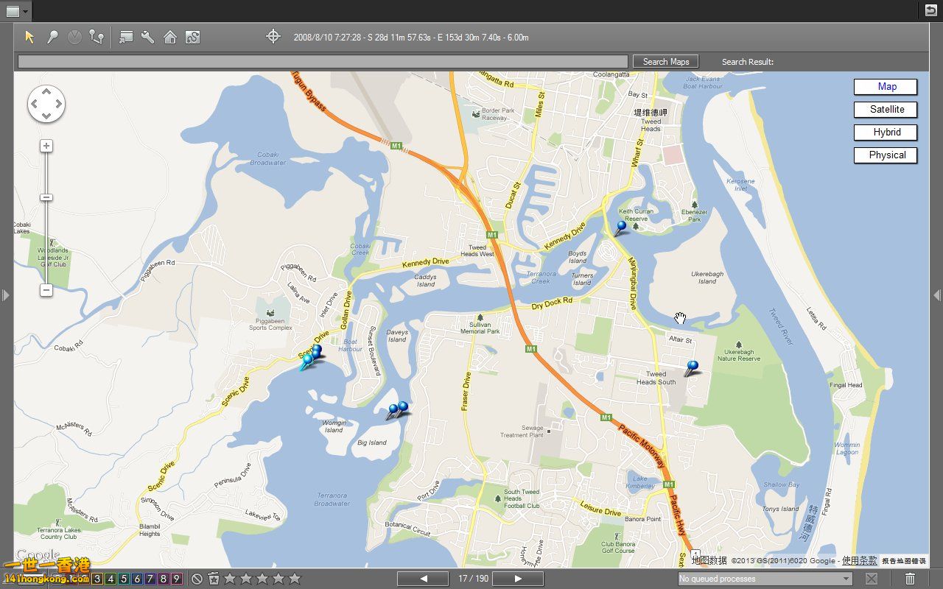Screen dimensions: 943x589
Task: Select the arrow pointer tool
Action: point(29,37)
